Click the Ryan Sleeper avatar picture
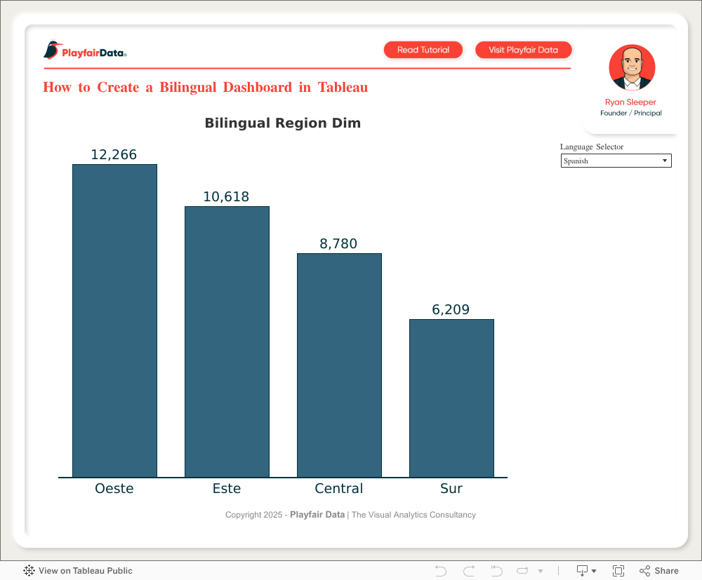 click(632, 68)
